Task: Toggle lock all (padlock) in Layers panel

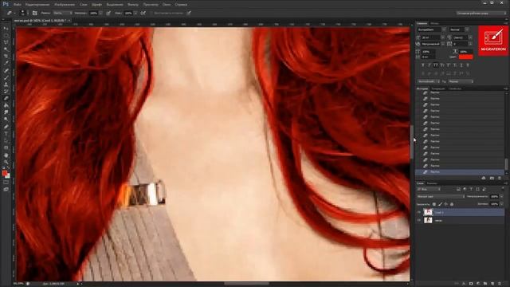Action: point(452,204)
